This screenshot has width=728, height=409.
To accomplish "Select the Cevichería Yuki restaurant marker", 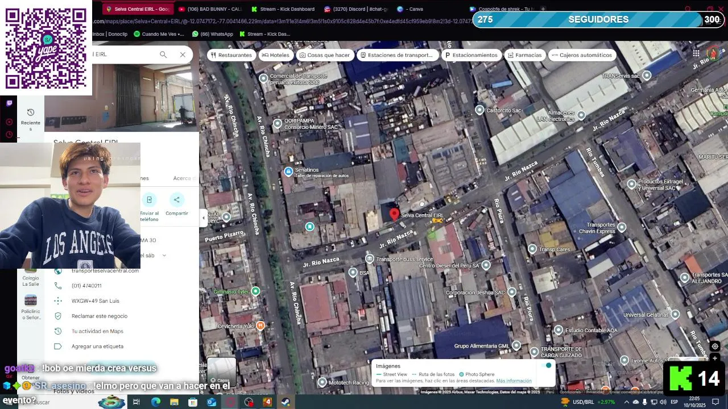I will pyautogui.click(x=260, y=325).
